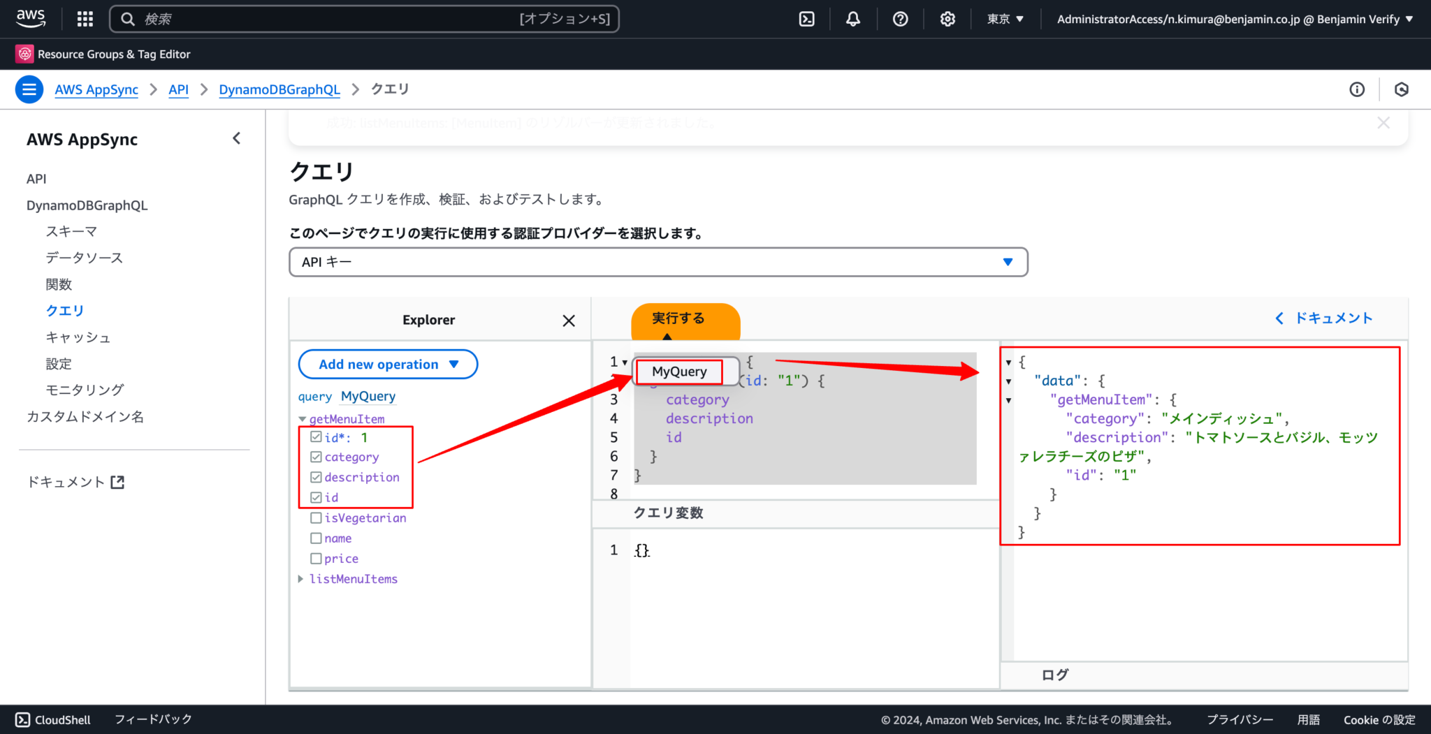Screen dimensions: 1431x734
Task: Toggle the AppSync hamburger navigation menu
Action: point(29,89)
